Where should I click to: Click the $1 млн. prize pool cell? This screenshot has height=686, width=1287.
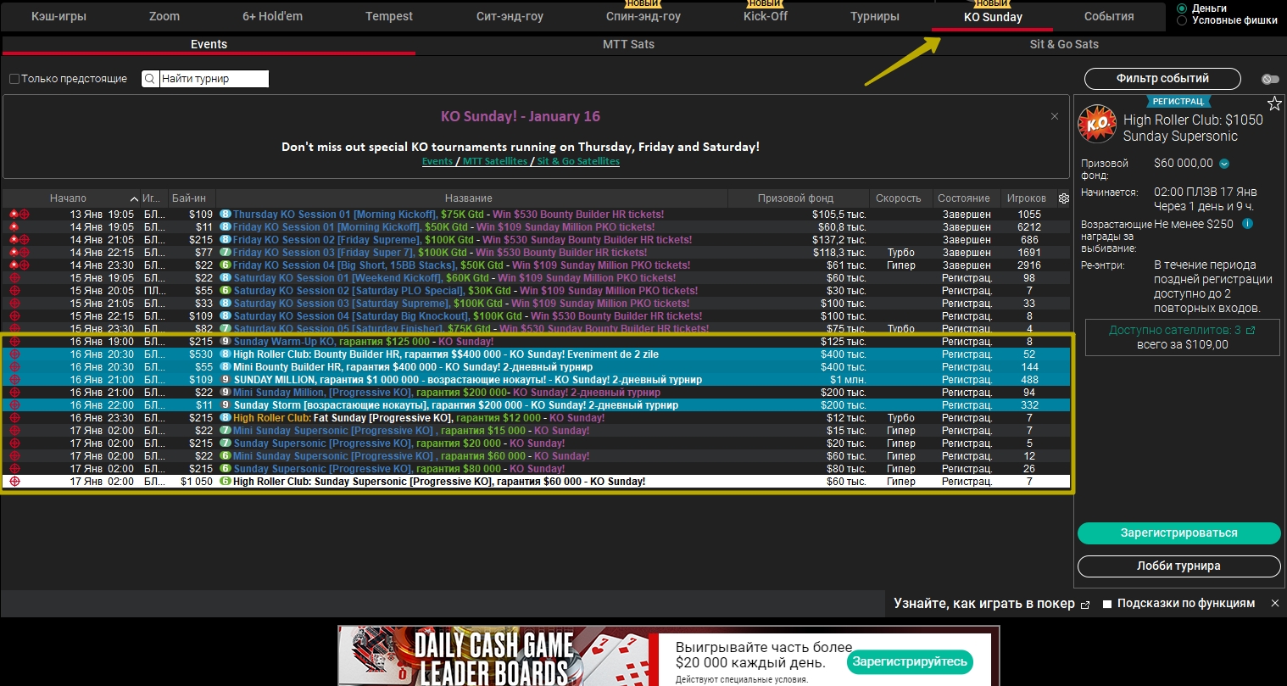coord(849,380)
